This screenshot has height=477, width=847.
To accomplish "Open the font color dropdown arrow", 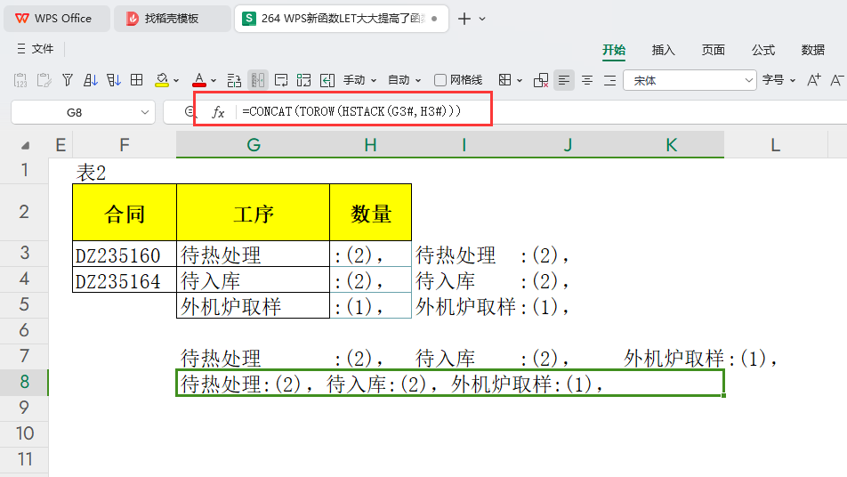I will (x=214, y=81).
